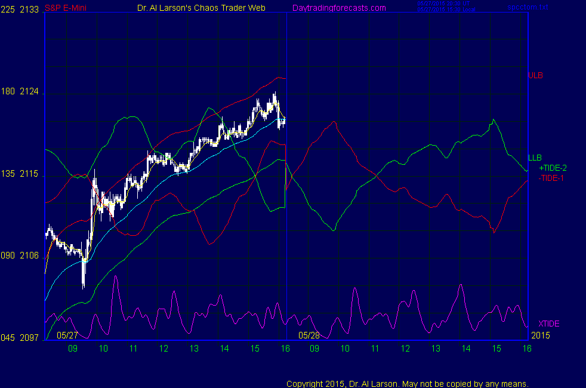Screen dimensions: 586x388
Task: Click the S&P E-Mini title label
Action: (66, 8)
